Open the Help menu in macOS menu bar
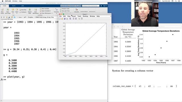Image resolution: width=182 pixels, height=102 pixels. [x=20, y=1]
